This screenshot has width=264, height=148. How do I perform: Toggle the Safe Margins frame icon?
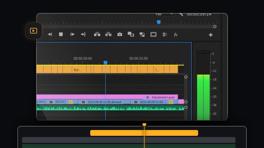tap(153, 35)
